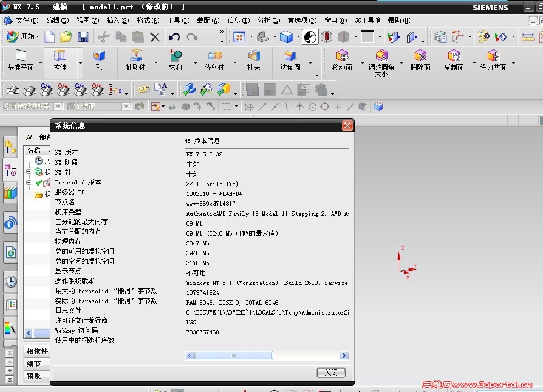Select the 设为共面 make coplanar tool
Viewport: 543px width, 392px height.
coord(493,60)
